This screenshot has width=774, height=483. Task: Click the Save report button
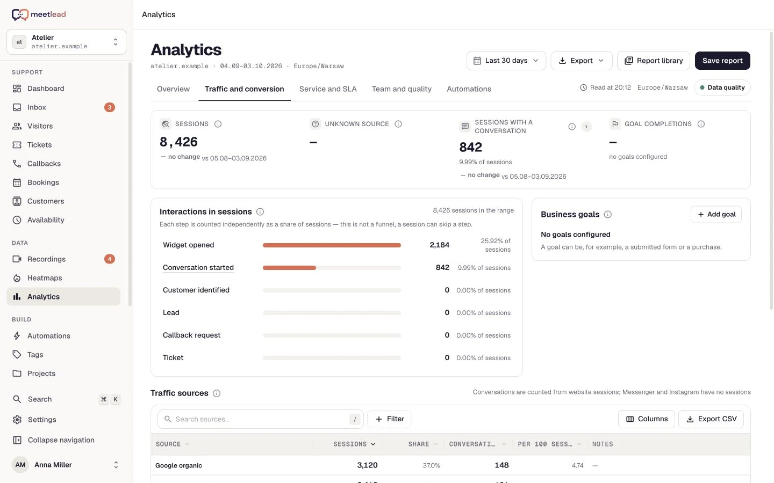pos(722,61)
